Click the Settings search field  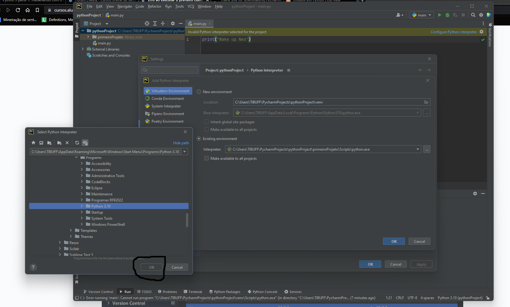point(169,70)
